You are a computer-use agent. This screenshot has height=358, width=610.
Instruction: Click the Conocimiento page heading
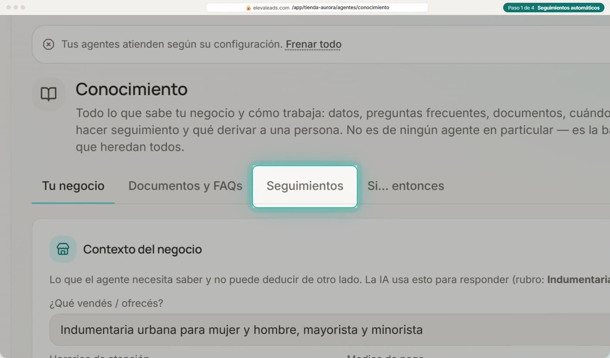coord(132,89)
